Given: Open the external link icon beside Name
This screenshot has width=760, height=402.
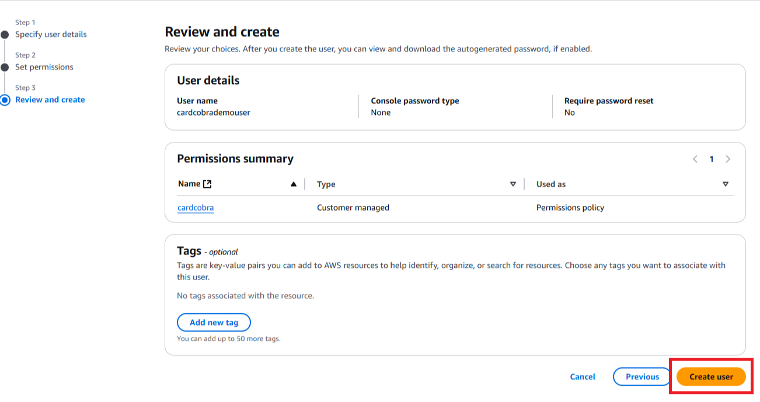Looking at the screenshot, I should coord(207,184).
